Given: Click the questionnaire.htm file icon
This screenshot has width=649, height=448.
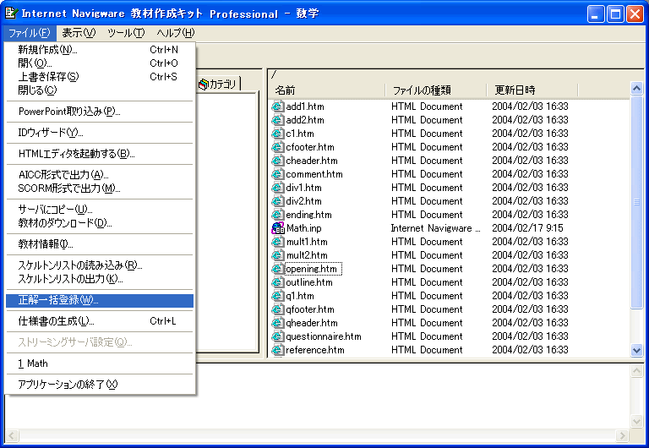Looking at the screenshot, I should [x=277, y=336].
